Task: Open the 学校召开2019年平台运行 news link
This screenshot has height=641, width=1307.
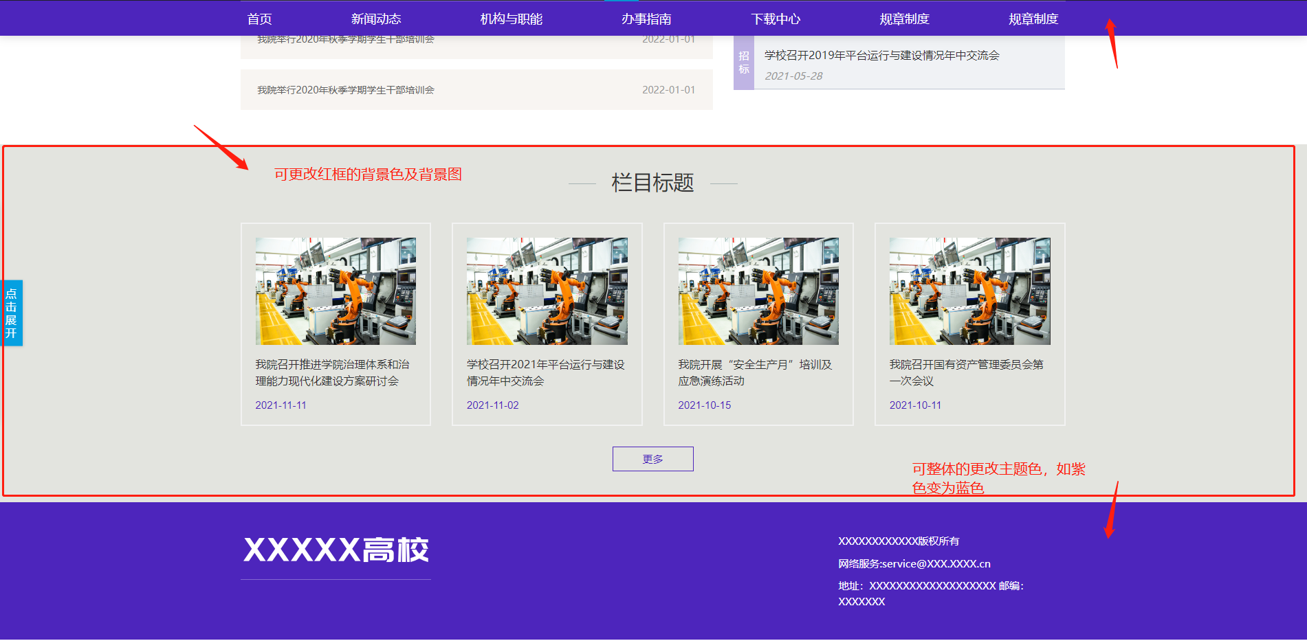Action: point(881,56)
